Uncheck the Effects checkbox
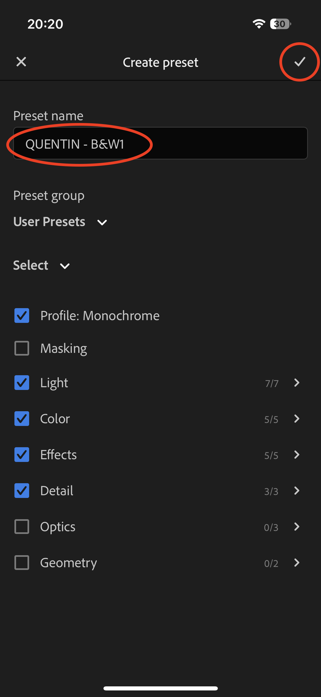 tap(22, 455)
